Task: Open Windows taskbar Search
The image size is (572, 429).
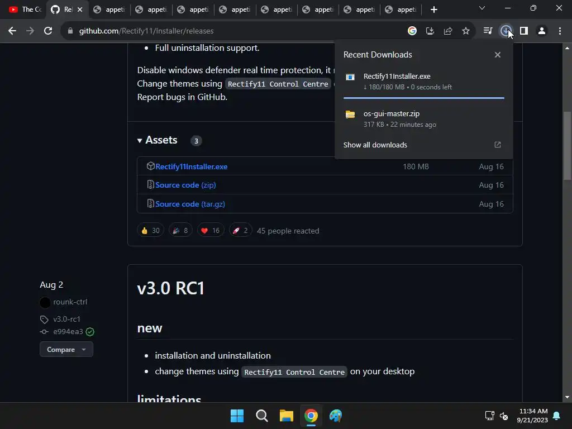Action: click(x=261, y=416)
